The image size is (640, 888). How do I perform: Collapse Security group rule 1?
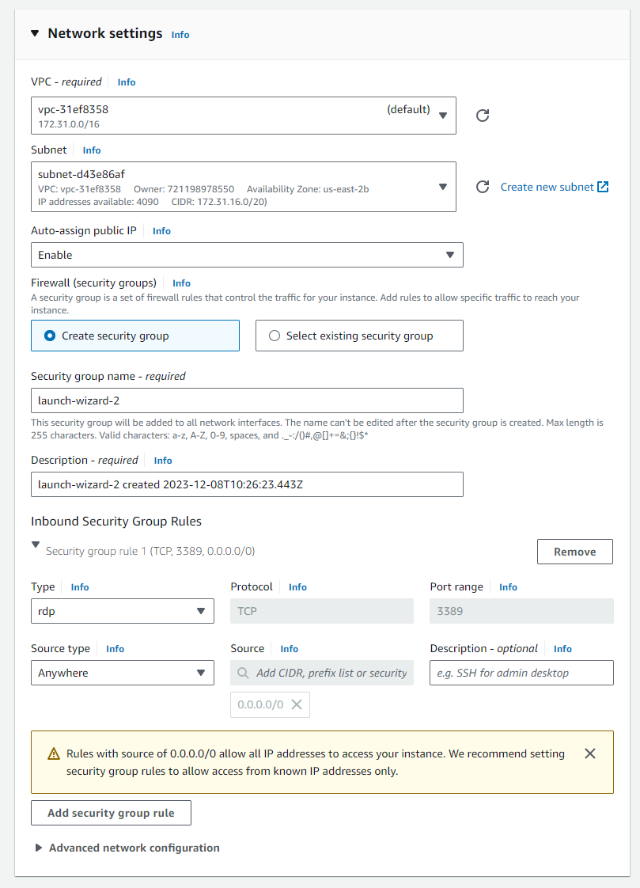[x=36, y=545]
